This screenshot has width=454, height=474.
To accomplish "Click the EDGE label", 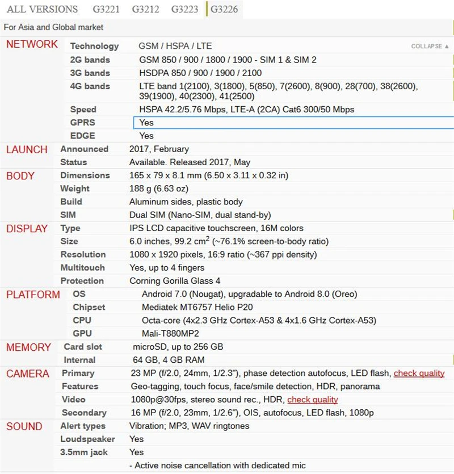I will 82,136.
